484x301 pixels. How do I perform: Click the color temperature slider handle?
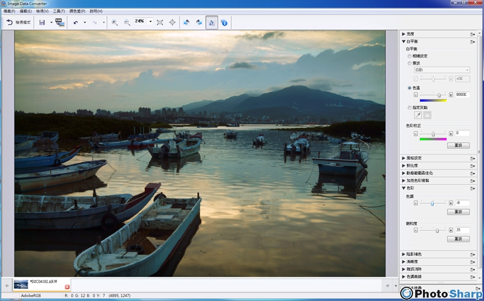tap(439, 95)
